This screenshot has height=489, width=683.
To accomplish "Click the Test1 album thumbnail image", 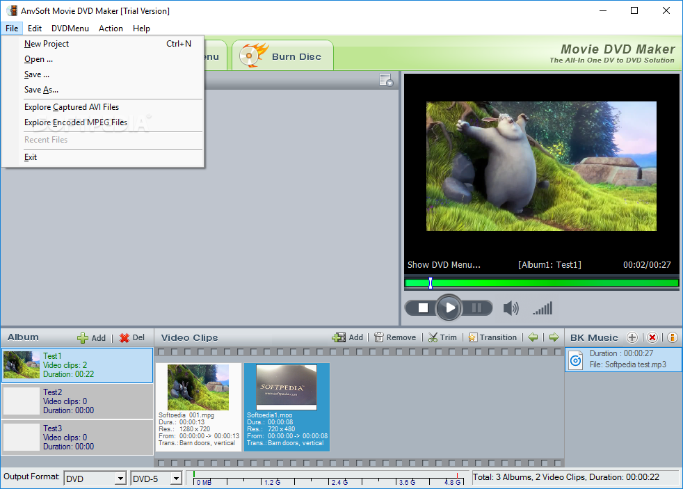I will tap(22, 365).
